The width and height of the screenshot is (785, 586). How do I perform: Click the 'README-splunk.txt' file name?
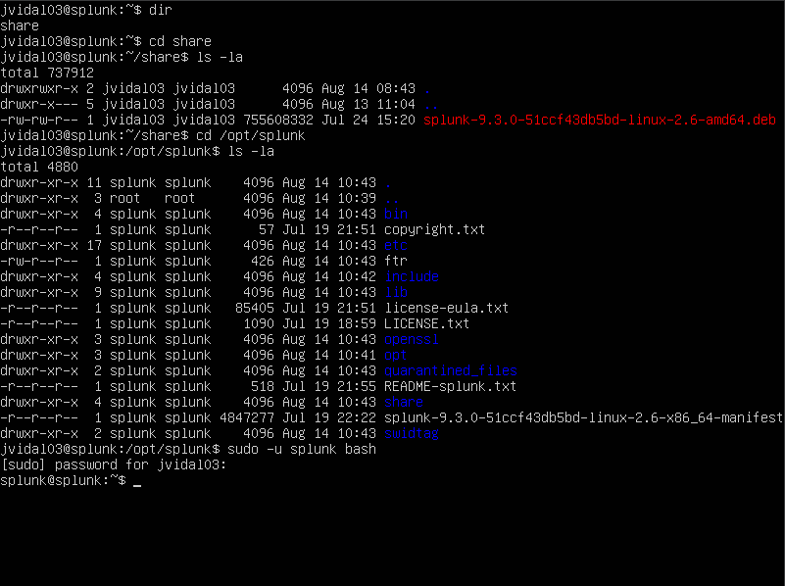[451, 387]
